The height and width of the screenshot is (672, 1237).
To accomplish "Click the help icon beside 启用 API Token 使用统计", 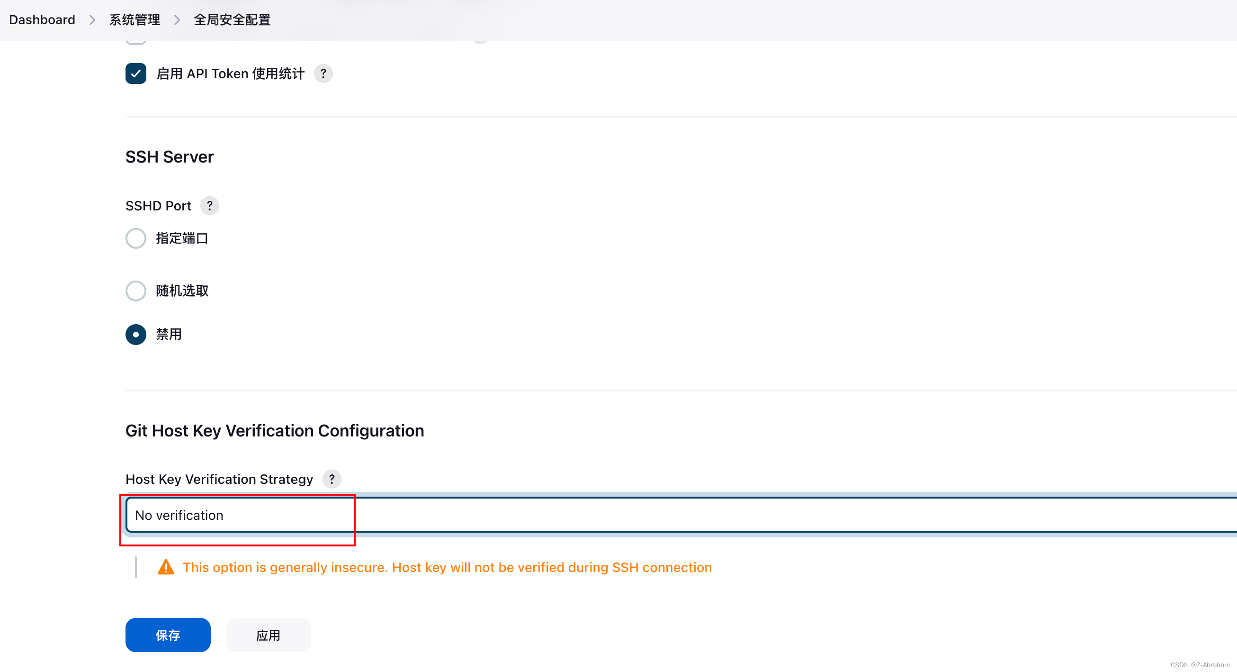I will [323, 73].
